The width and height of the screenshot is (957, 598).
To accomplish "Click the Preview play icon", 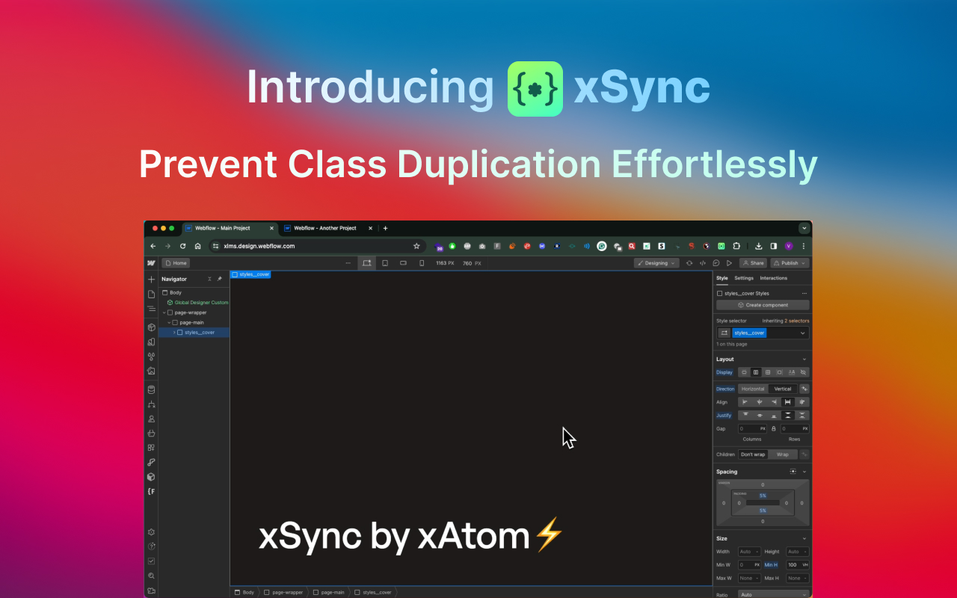I will 729,263.
